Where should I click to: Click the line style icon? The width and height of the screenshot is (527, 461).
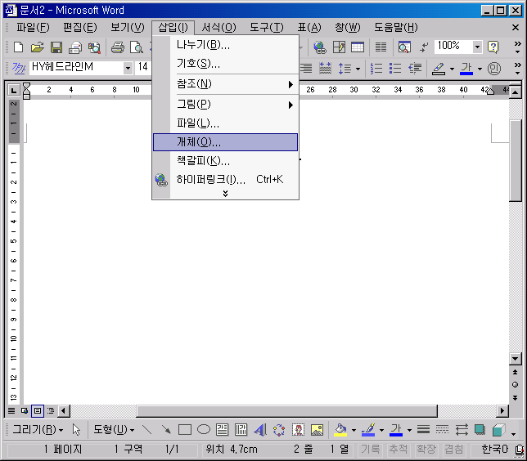coord(423,429)
